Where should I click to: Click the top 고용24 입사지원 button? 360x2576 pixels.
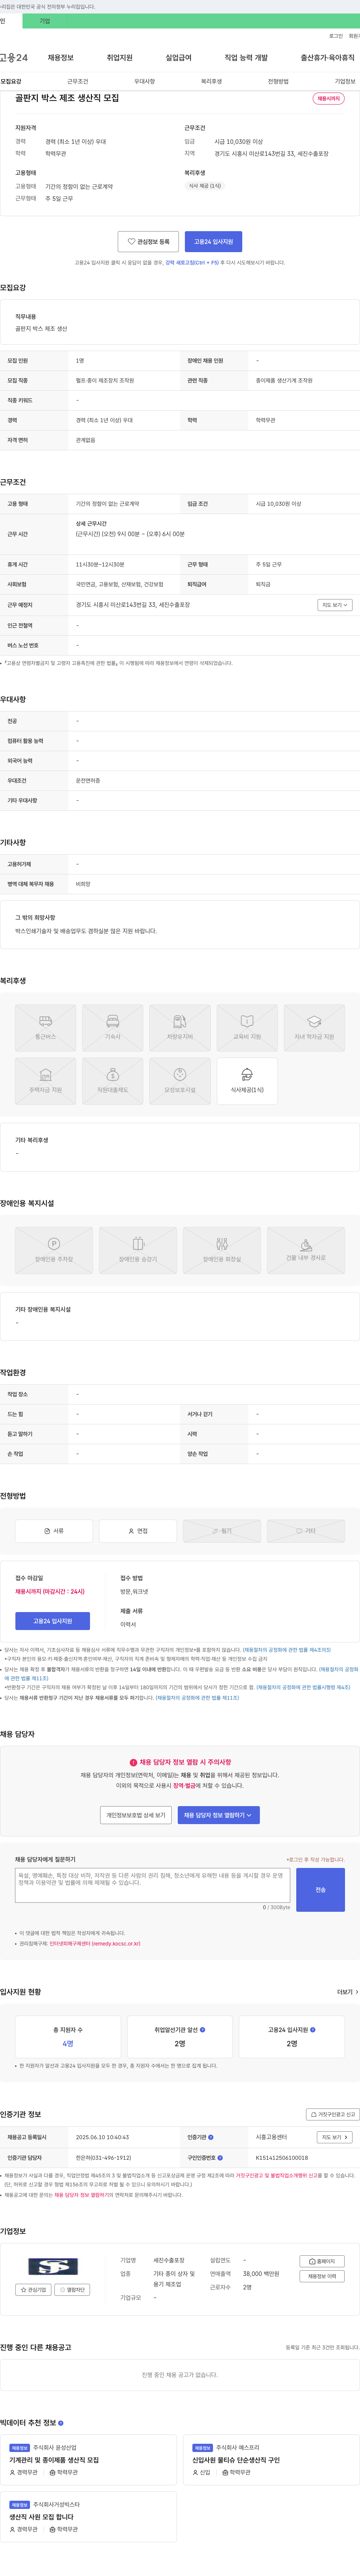[213, 242]
